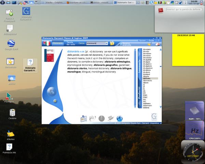This screenshot has width=205, height=164.
Task: Click the Garzanti logo at bottom right
Action: click(154, 117)
